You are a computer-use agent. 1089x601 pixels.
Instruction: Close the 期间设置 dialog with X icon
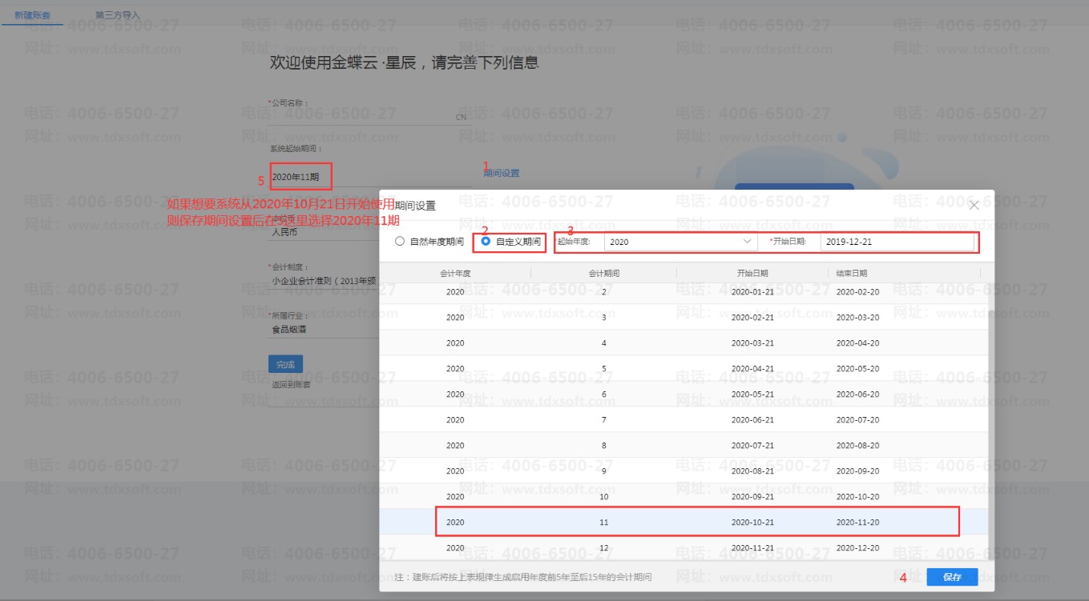[x=974, y=206]
